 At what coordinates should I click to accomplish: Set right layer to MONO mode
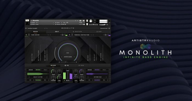(x=90, y=70)
